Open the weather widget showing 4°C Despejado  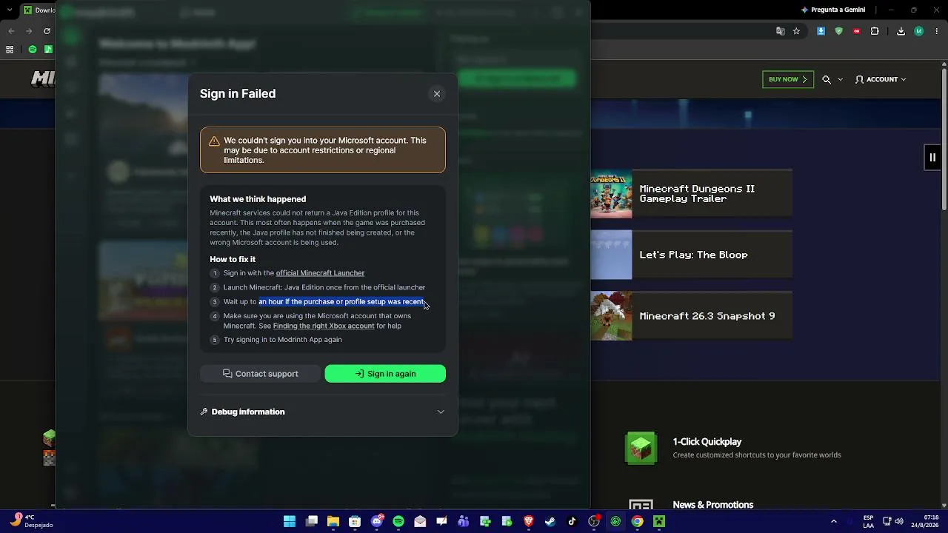pyautogui.click(x=31, y=521)
